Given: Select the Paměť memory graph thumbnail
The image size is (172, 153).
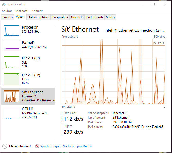Looking at the screenshot, I should [12, 46].
